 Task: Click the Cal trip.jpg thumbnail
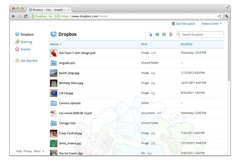(x=53, y=93)
